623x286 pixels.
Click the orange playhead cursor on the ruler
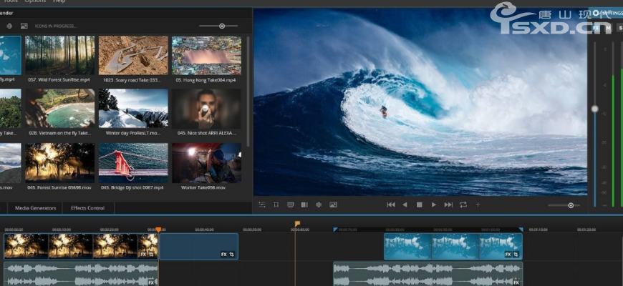[158, 230]
